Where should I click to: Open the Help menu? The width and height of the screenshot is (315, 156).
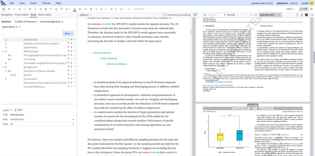point(58,3)
